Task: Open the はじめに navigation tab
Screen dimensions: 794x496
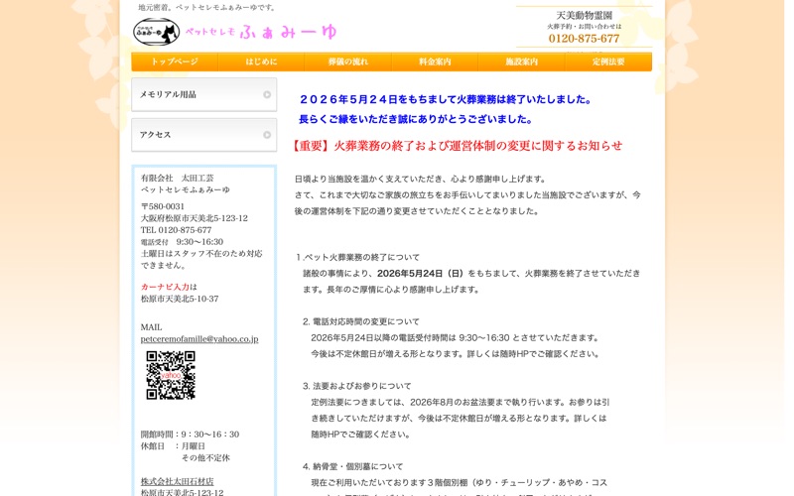Action: click(x=261, y=62)
